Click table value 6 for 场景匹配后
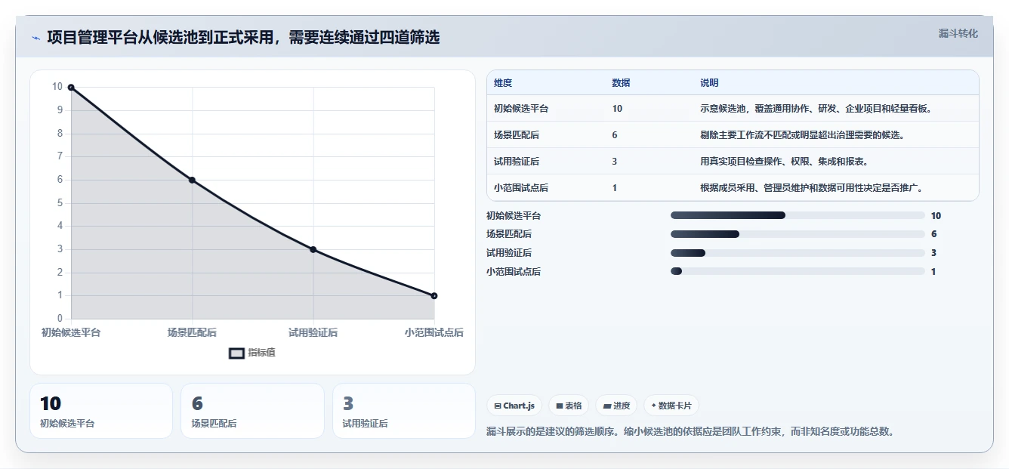1009x469 pixels. (615, 135)
